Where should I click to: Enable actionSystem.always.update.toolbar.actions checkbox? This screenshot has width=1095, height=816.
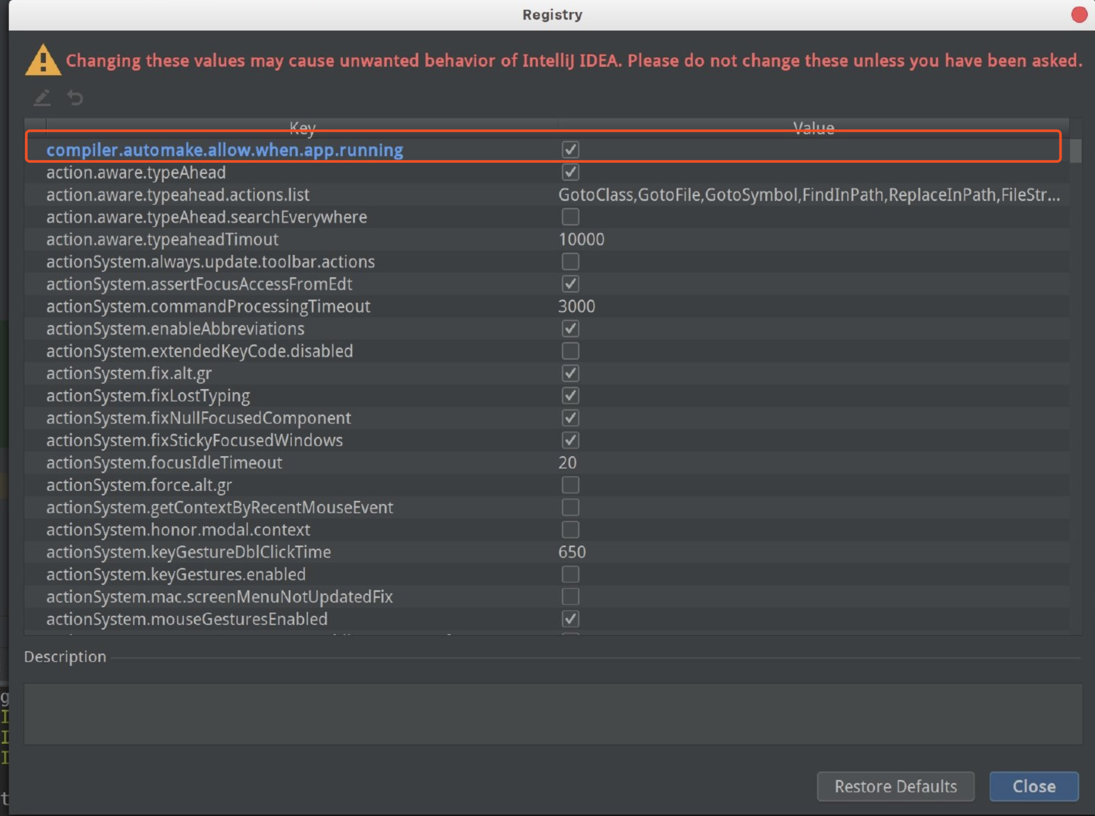(x=570, y=261)
